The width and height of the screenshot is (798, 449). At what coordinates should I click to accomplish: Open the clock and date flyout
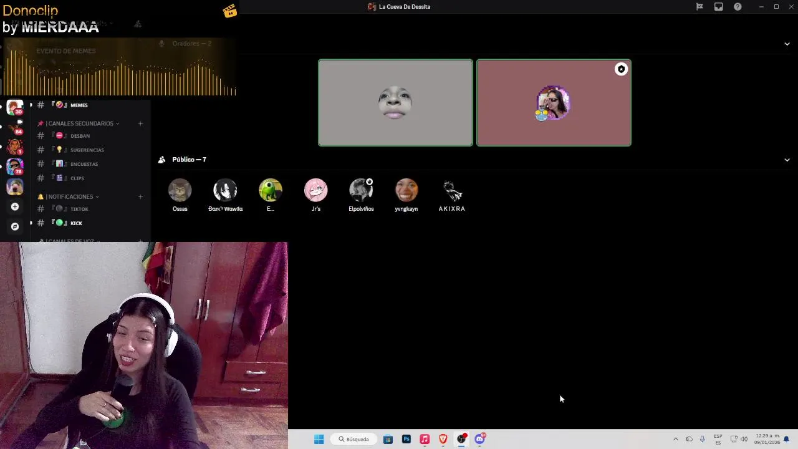(x=767, y=439)
